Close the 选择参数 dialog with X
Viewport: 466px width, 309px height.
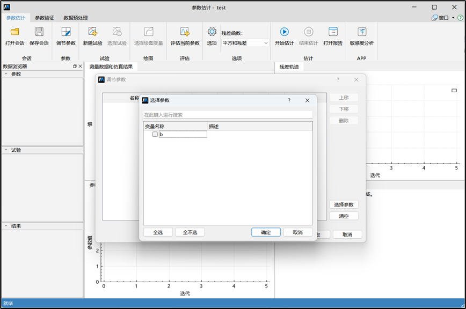pos(307,100)
